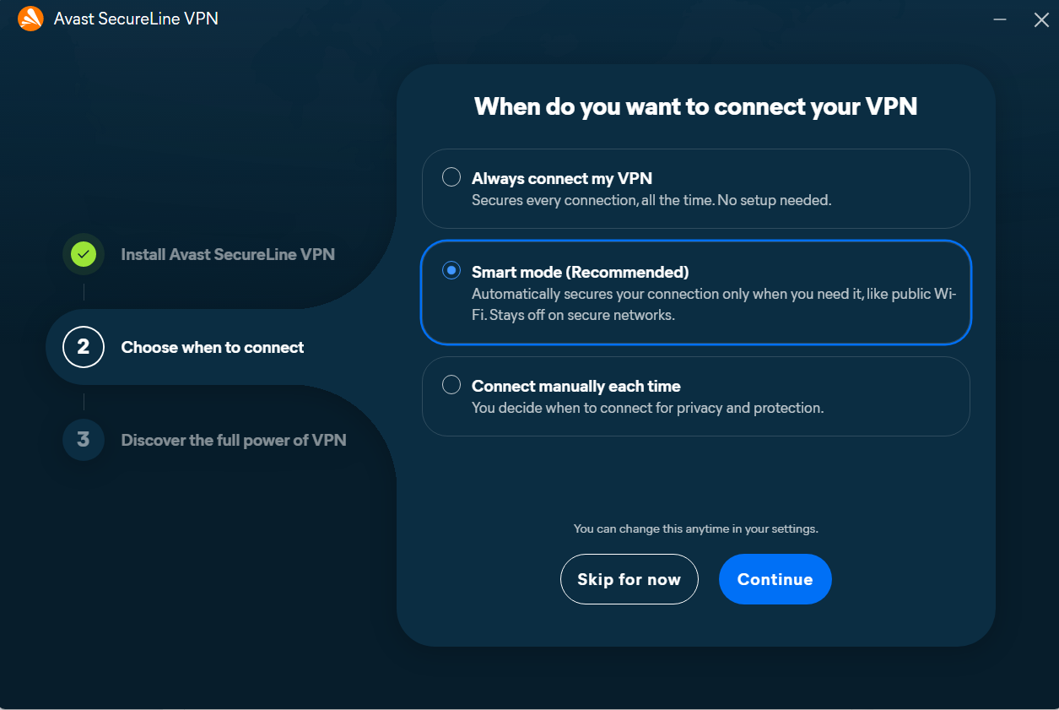1059x710 pixels.
Task: Click the Connect manually each time card
Action: click(x=696, y=396)
